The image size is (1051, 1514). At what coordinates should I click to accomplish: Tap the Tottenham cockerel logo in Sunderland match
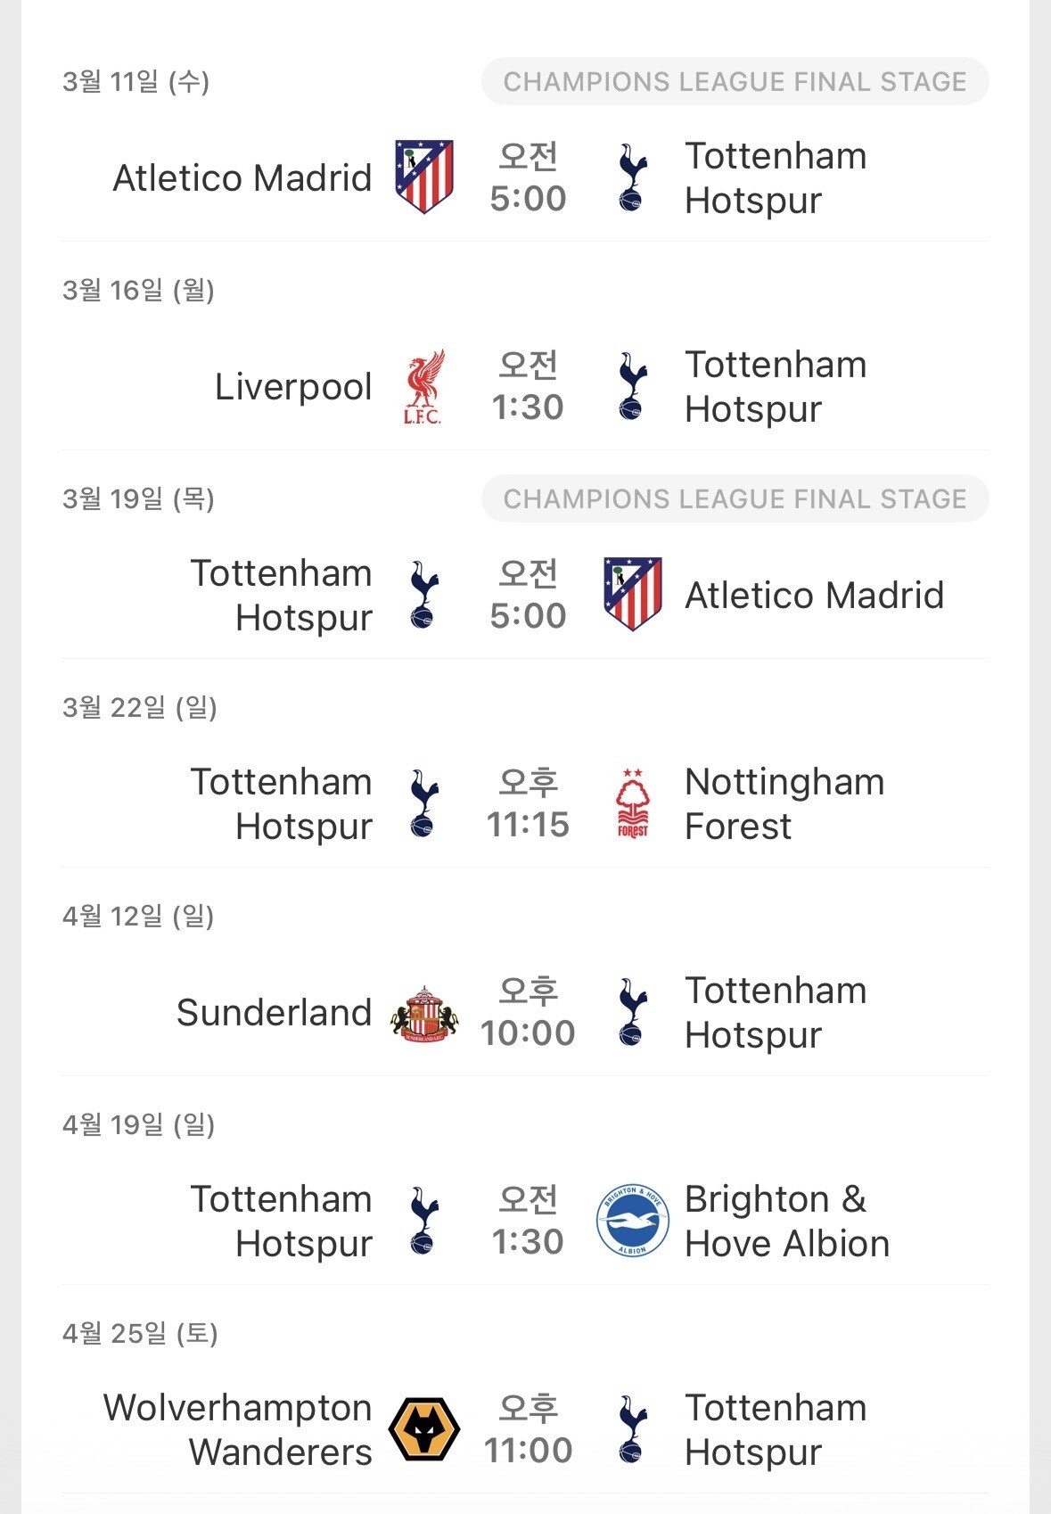pos(632,1012)
